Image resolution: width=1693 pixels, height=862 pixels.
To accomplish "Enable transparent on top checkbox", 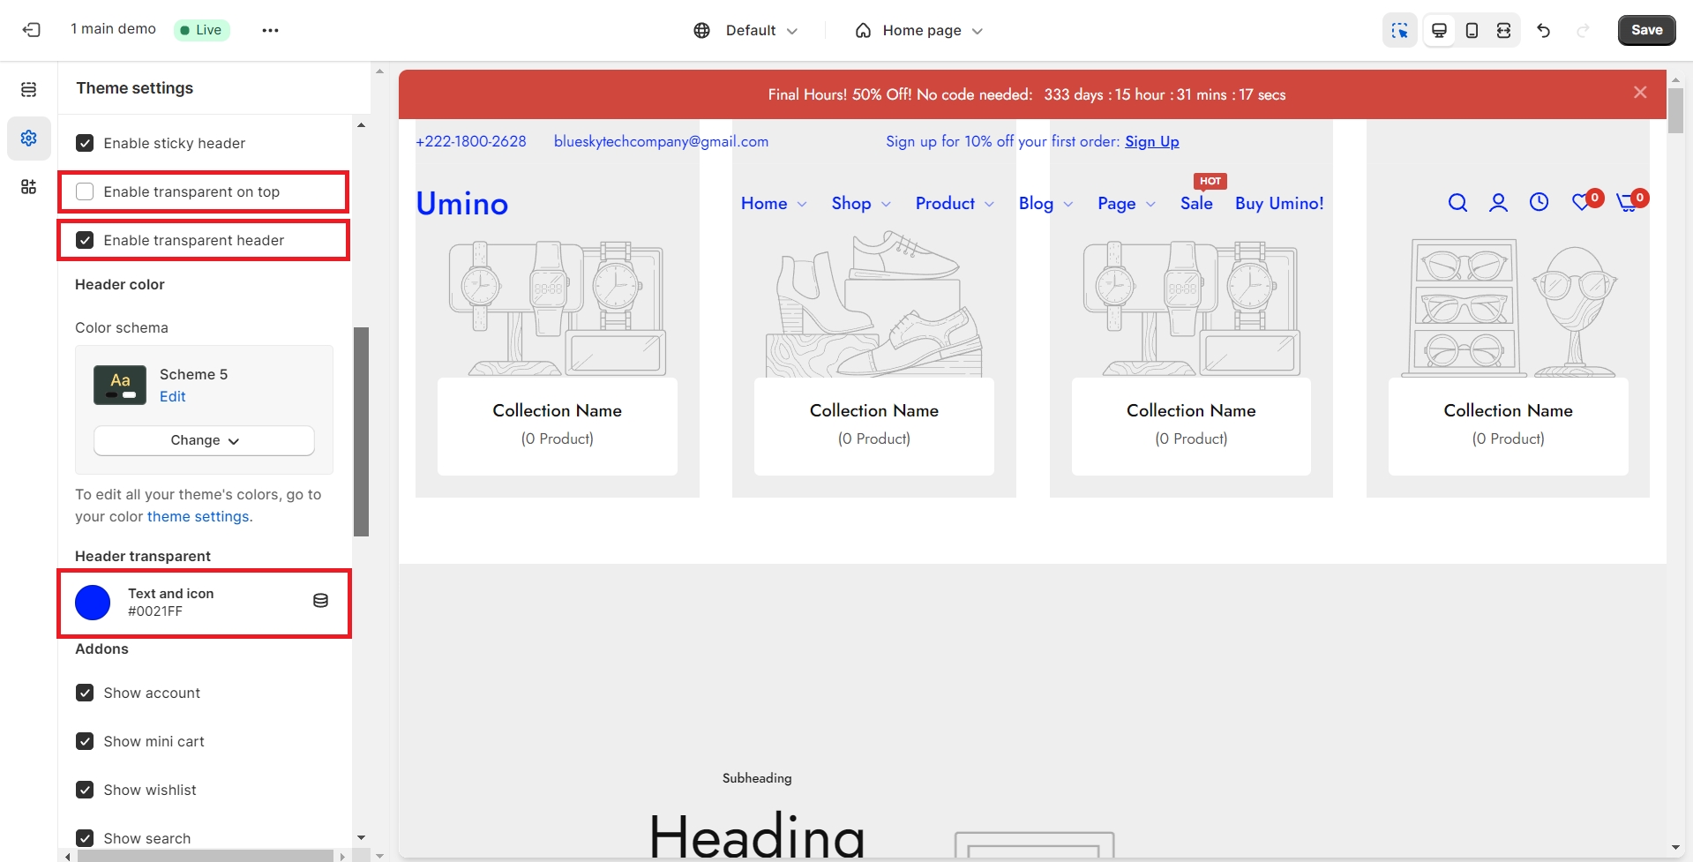I will 85,191.
